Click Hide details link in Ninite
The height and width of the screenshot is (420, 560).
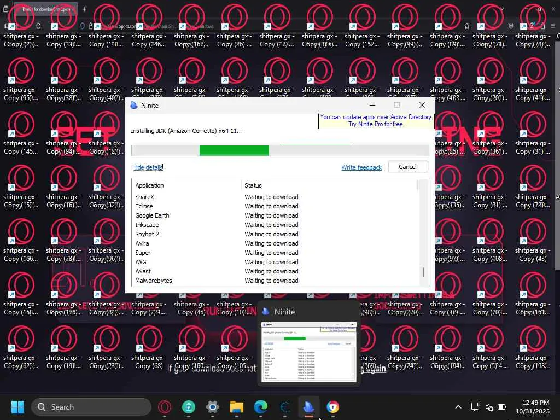coord(148,167)
